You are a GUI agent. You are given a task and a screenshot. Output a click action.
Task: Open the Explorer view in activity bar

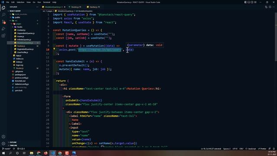pyautogui.click(x=3, y=8)
